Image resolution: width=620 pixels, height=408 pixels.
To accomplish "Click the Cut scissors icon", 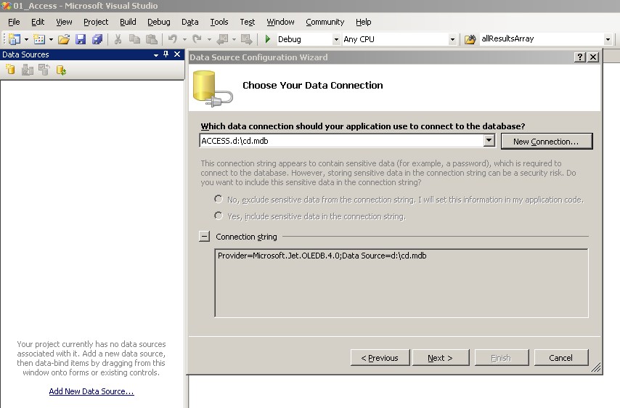I will (118, 39).
